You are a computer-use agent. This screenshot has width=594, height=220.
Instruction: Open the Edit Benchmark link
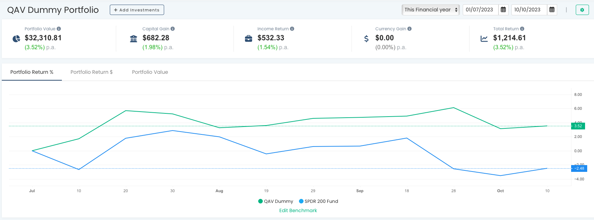298,211
